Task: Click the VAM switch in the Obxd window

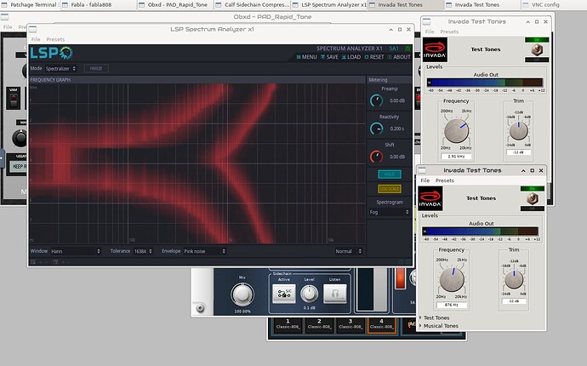Action: [x=14, y=100]
